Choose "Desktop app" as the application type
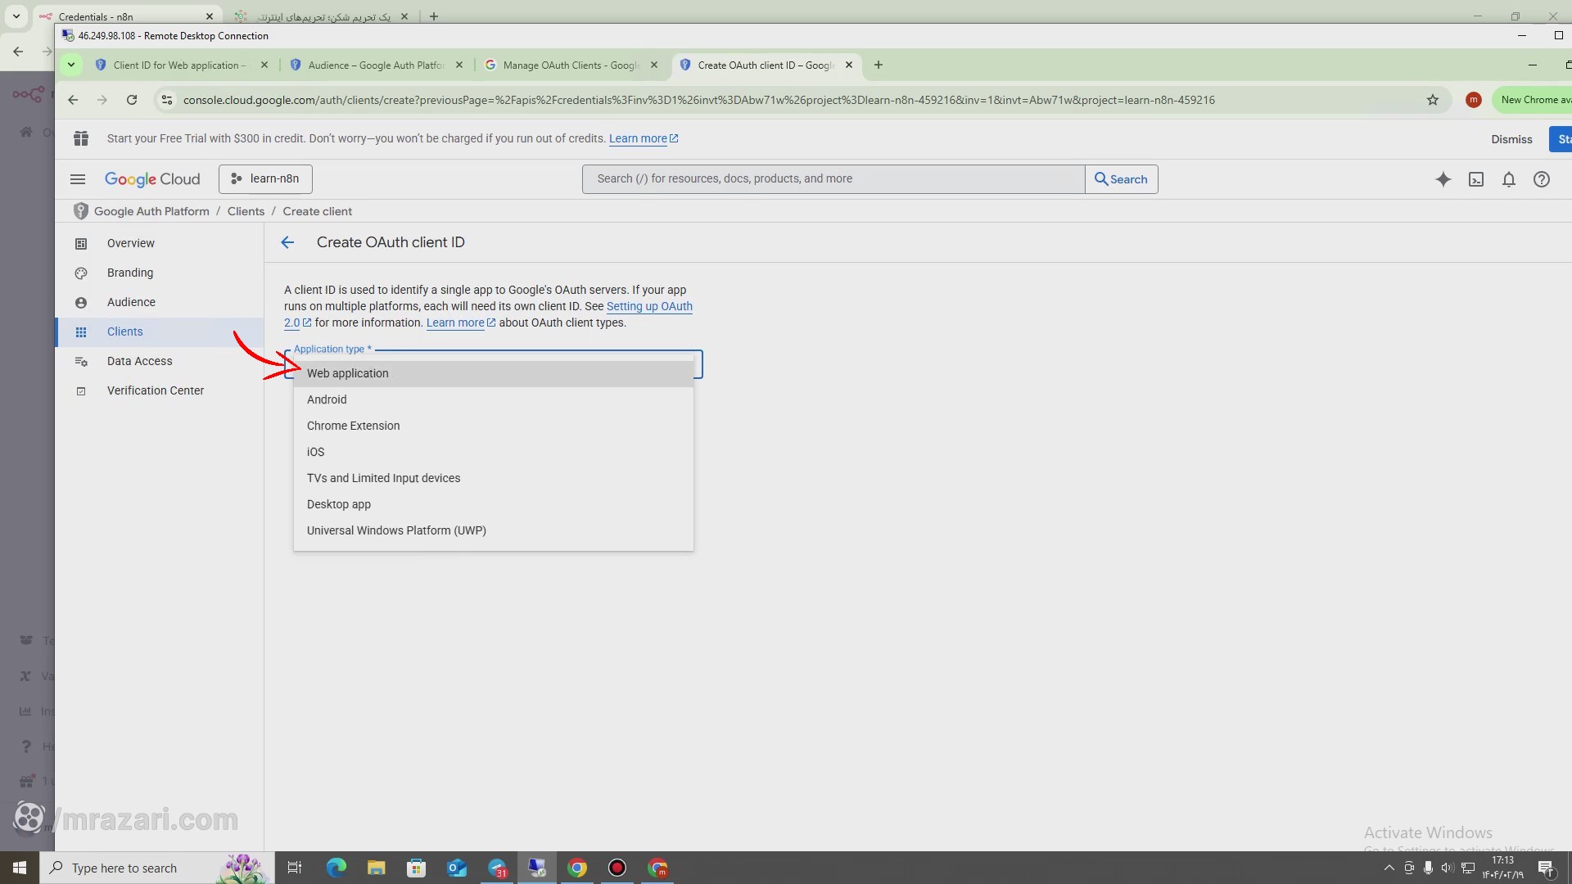The image size is (1572, 884). coord(339,504)
